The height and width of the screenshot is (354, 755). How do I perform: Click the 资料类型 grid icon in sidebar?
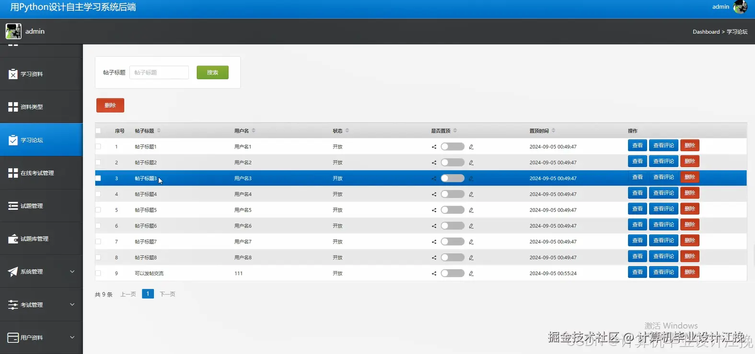point(13,107)
